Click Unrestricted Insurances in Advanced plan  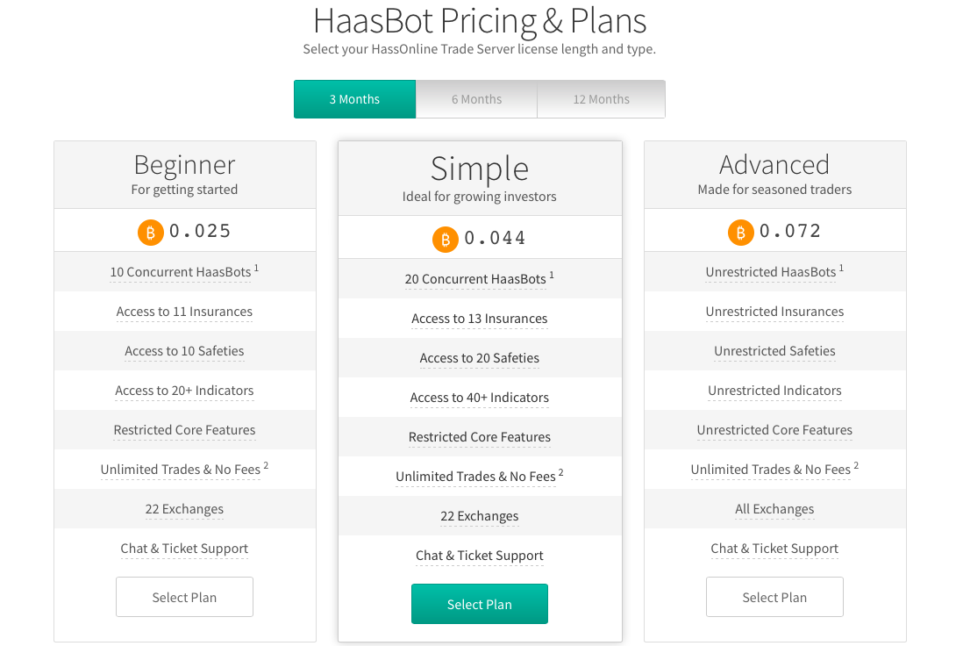coord(774,312)
